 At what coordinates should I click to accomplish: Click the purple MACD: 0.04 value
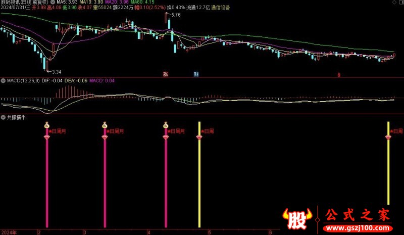102,81
